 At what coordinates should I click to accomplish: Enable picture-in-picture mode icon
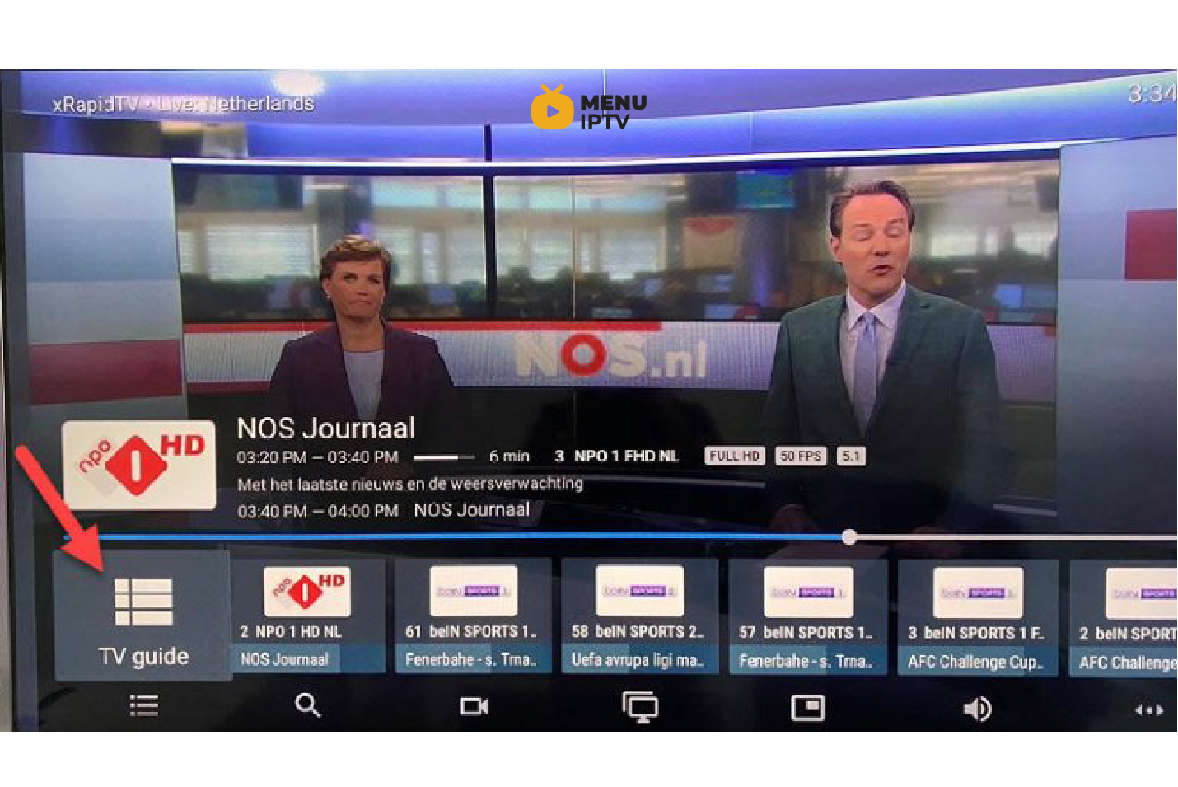[808, 706]
